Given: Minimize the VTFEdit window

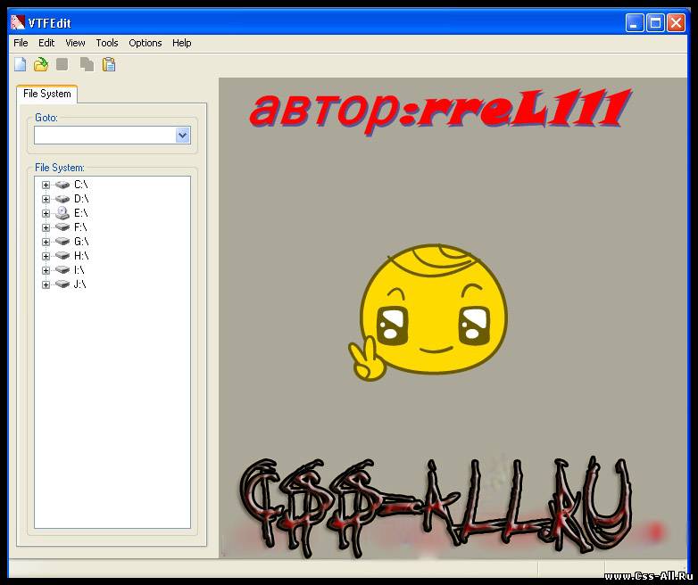Looking at the screenshot, I should pyautogui.click(x=635, y=22).
